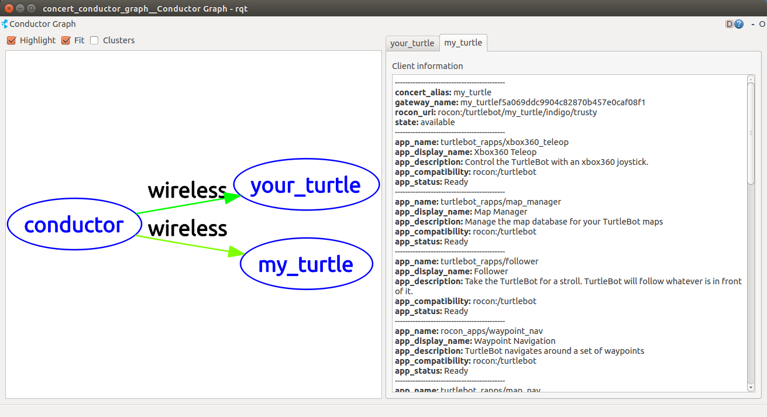Click the client information scrollbar handle
This screenshot has height=417, width=767.
tap(751, 133)
